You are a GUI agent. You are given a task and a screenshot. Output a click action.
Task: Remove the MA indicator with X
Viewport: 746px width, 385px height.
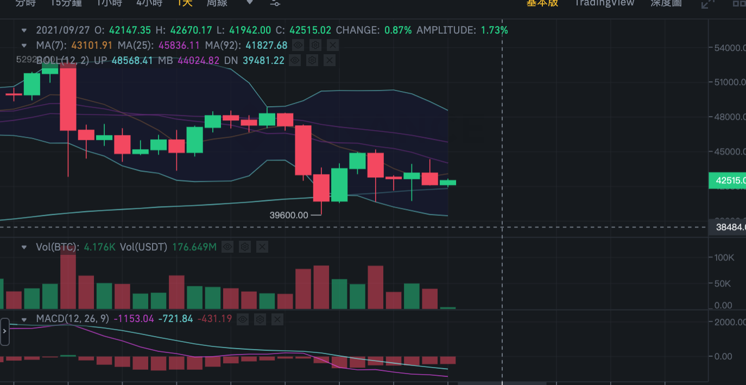coord(333,45)
